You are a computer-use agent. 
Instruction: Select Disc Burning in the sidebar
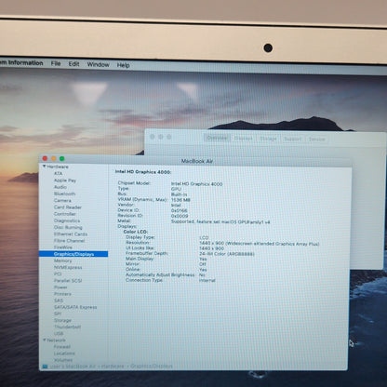(68, 227)
